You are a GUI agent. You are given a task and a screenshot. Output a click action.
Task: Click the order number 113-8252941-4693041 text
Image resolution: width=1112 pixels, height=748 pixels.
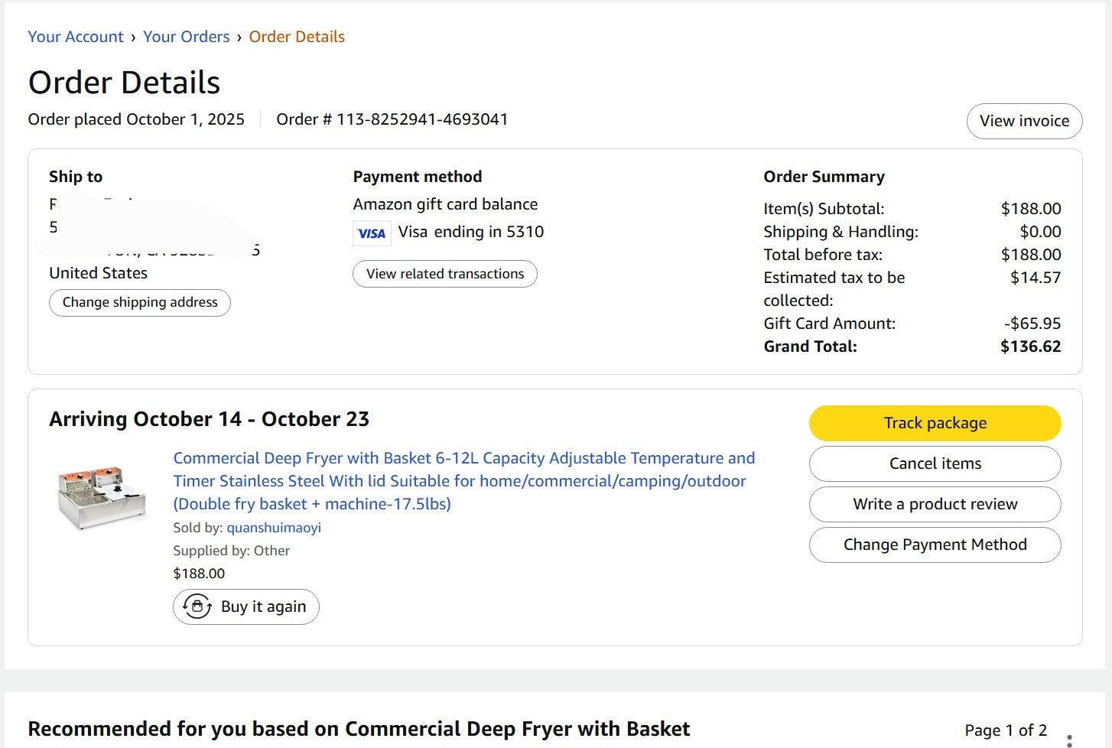click(422, 119)
